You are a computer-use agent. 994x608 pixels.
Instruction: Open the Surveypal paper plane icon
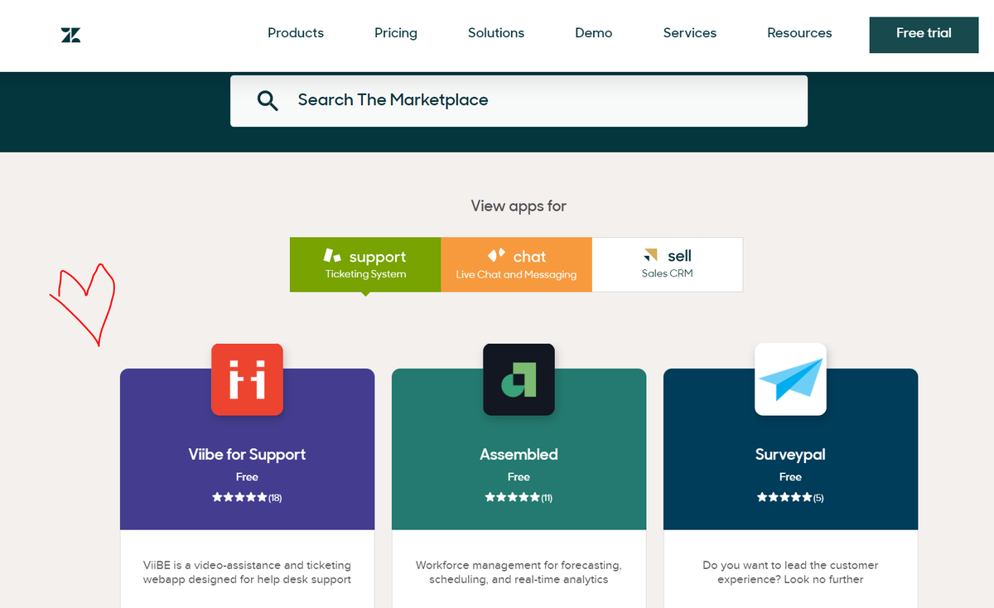[x=790, y=379]
